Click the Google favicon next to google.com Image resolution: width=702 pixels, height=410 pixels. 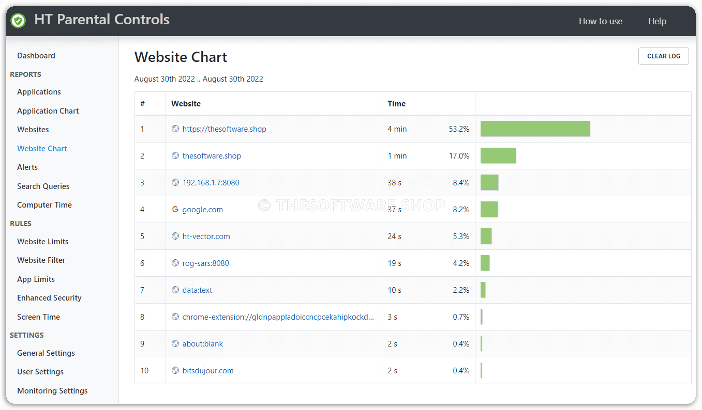coord(175,209)
